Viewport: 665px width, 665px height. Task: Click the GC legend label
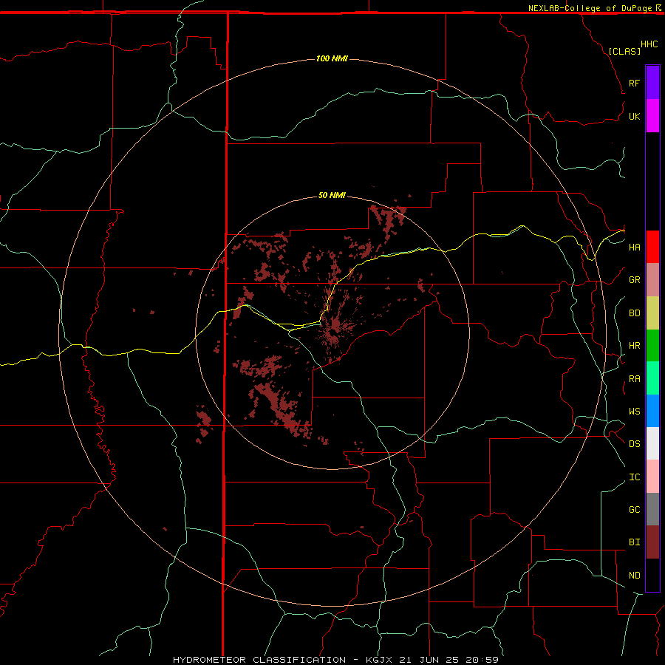[634, 509]
